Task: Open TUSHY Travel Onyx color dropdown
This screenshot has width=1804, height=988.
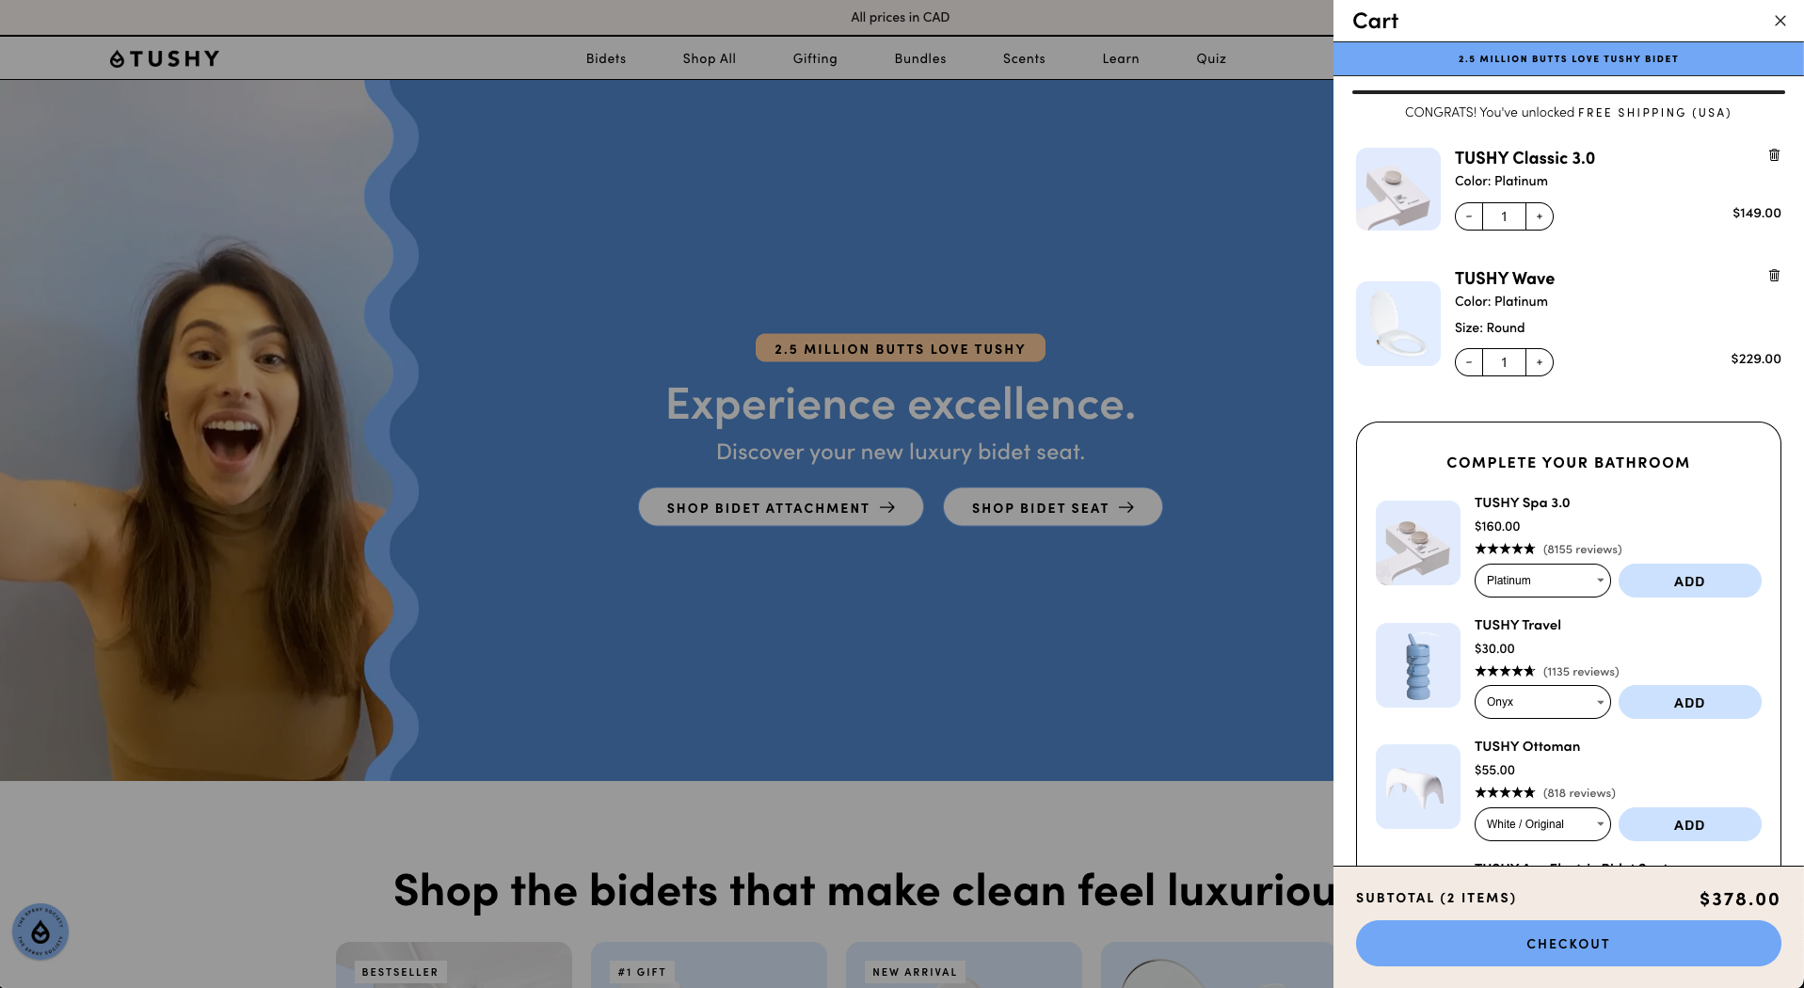Action: point(1542,702)
